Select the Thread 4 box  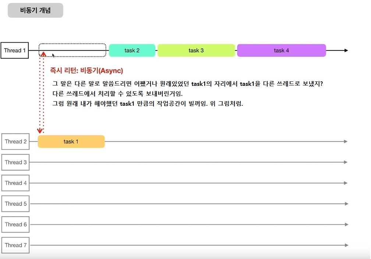coord(15,183)
